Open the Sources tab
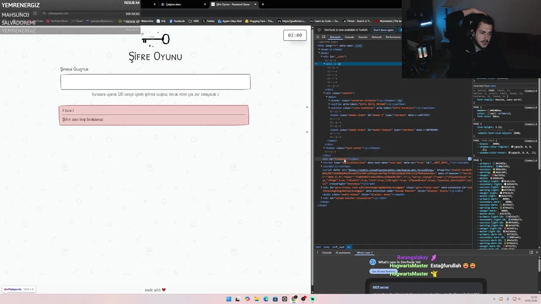This screenshot has height=304, width=541. 363,37
